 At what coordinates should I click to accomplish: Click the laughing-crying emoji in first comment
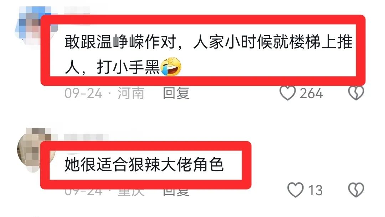[171, 67]
